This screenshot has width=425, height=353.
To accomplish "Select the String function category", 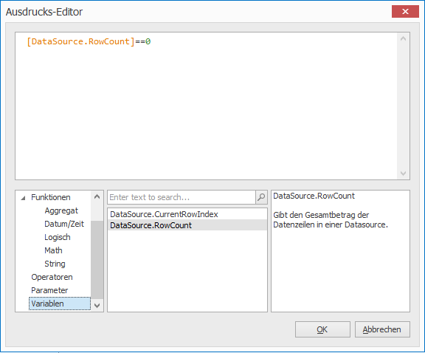I will click(55, 264).
